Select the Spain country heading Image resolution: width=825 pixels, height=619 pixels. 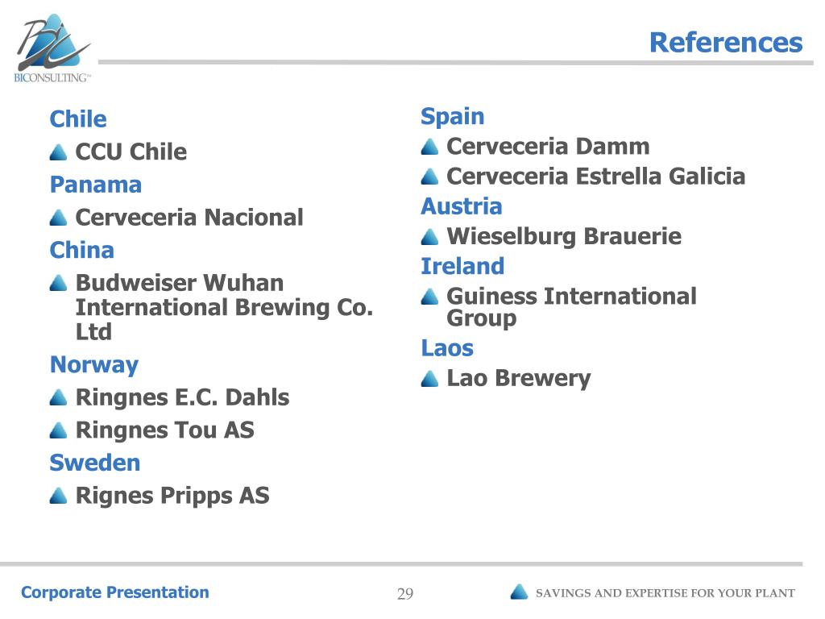[453, 117]
